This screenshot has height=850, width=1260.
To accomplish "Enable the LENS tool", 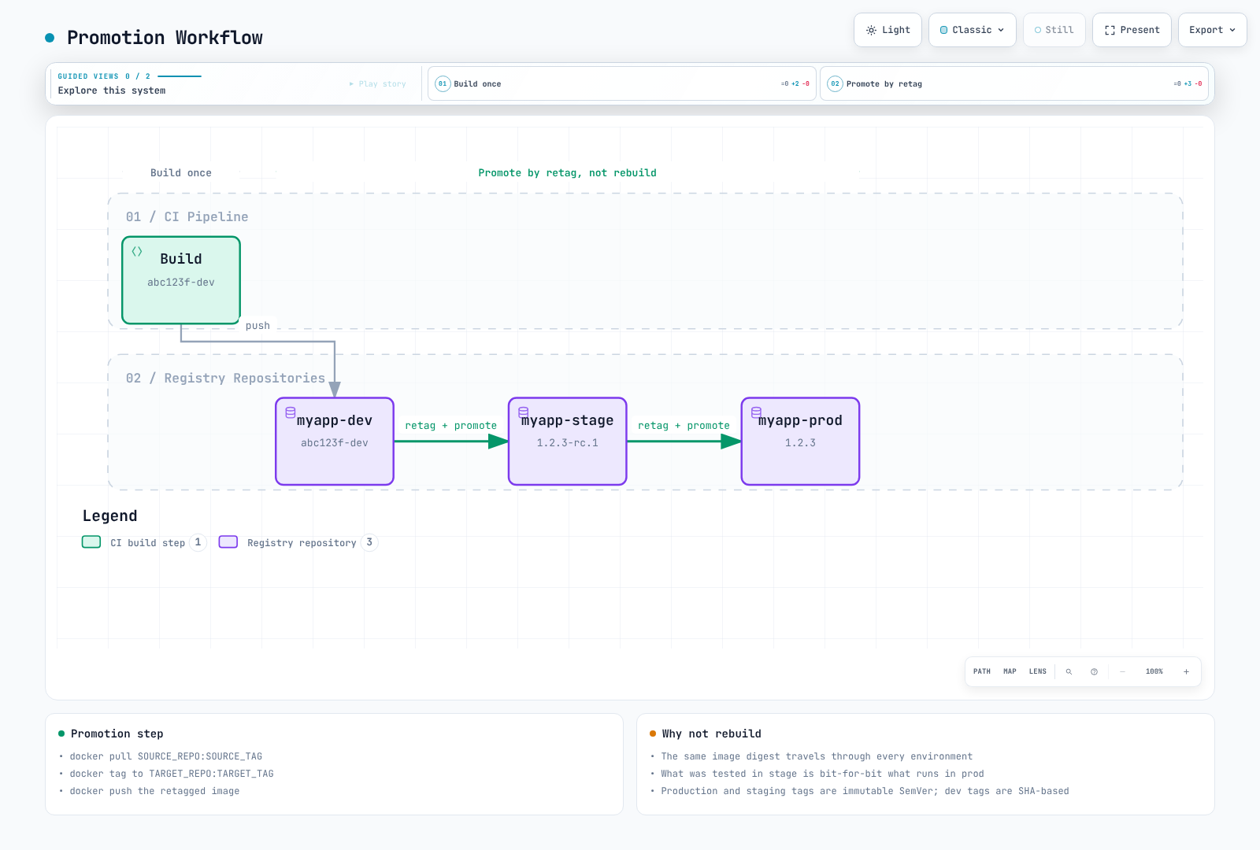I will pos(1038,671).
